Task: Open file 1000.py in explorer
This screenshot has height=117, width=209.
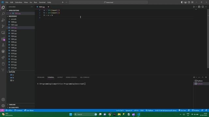Action: [14, 22]
